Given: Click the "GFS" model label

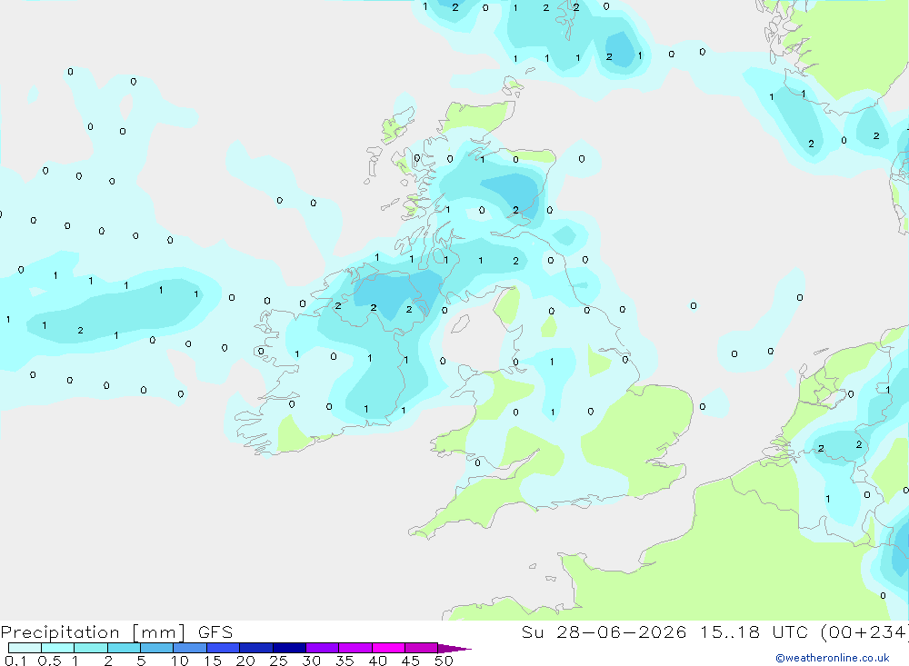Looking at the screenshot, I should click(215, 631).
